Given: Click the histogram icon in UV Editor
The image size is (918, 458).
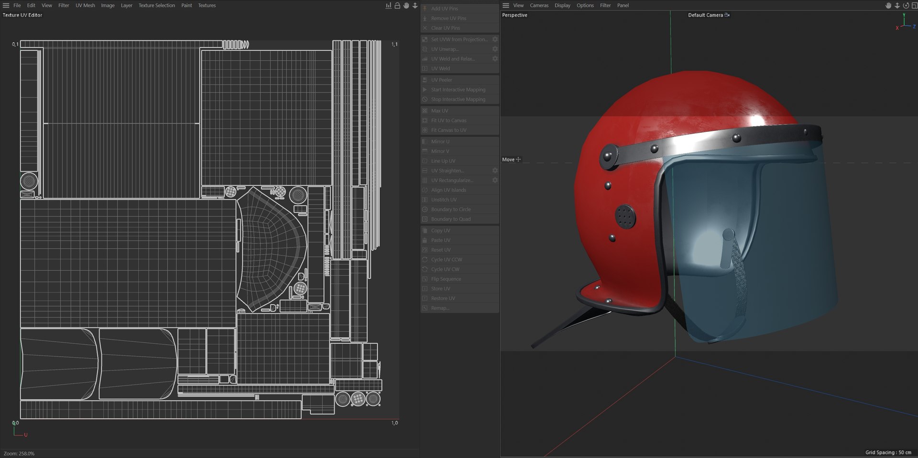Looking at the screenshot, I should [388, 5].
